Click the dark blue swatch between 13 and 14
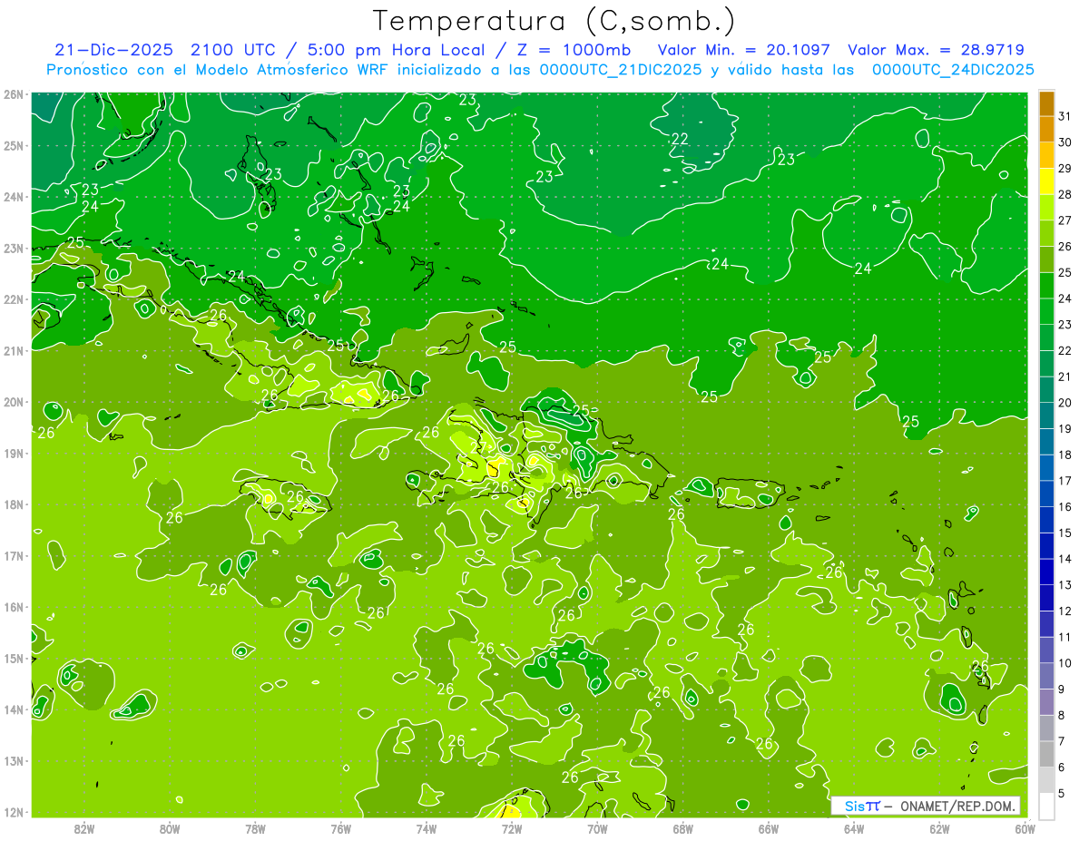The width and height of the screenshot is (1089, 841). [1046, 572]
